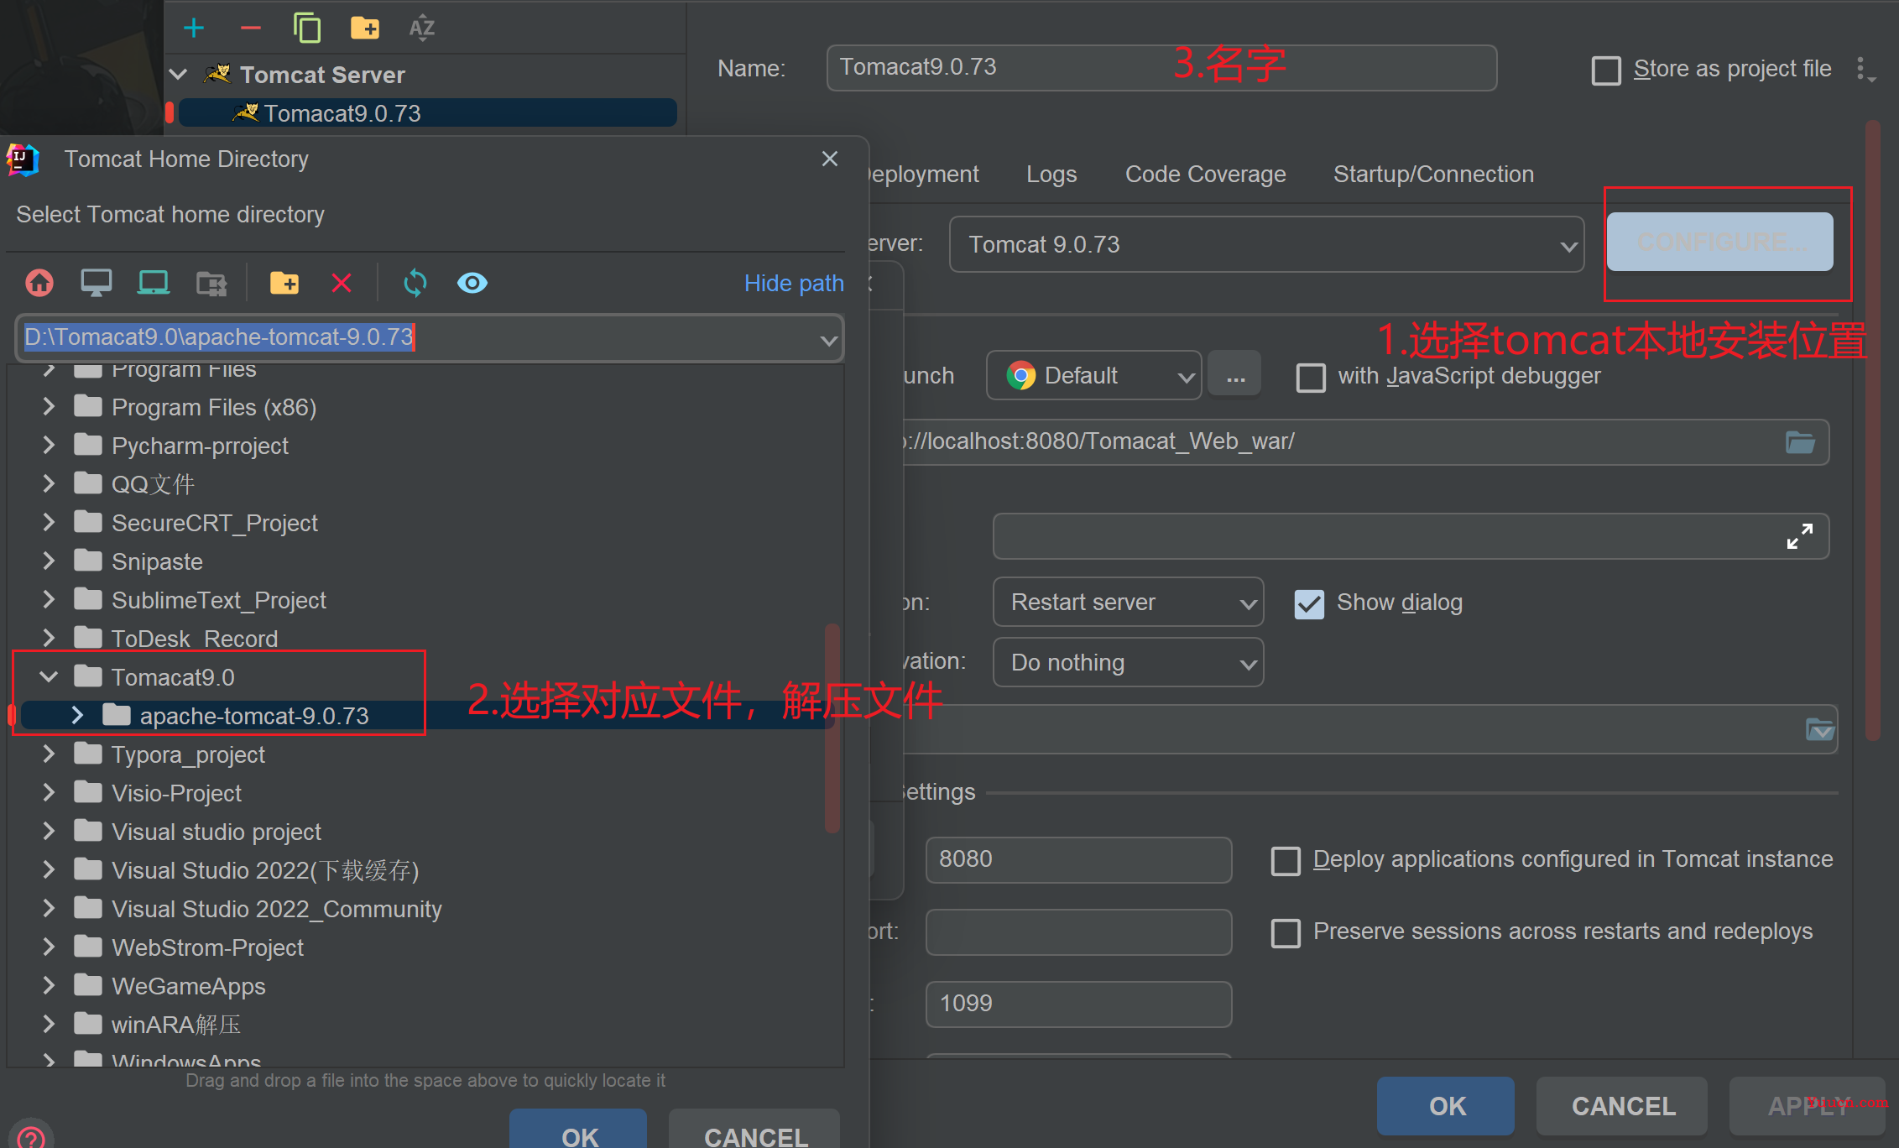Expand the Program Files (x86) folder
Viewport: 1899px width, 1148px height.
pyautogui.click(x=49, y=406)
